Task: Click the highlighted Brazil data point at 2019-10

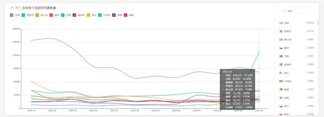Action: click(x=259, y=53)
